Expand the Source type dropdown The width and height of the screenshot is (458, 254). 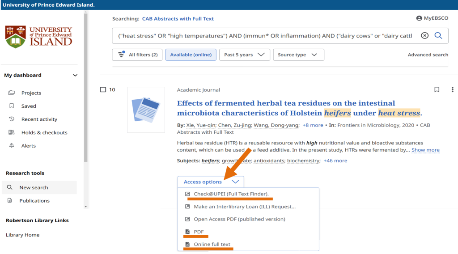(298, 55)
